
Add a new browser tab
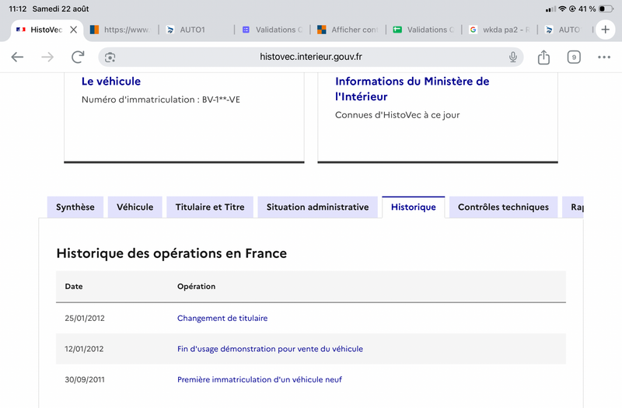[x=606, y=30]
